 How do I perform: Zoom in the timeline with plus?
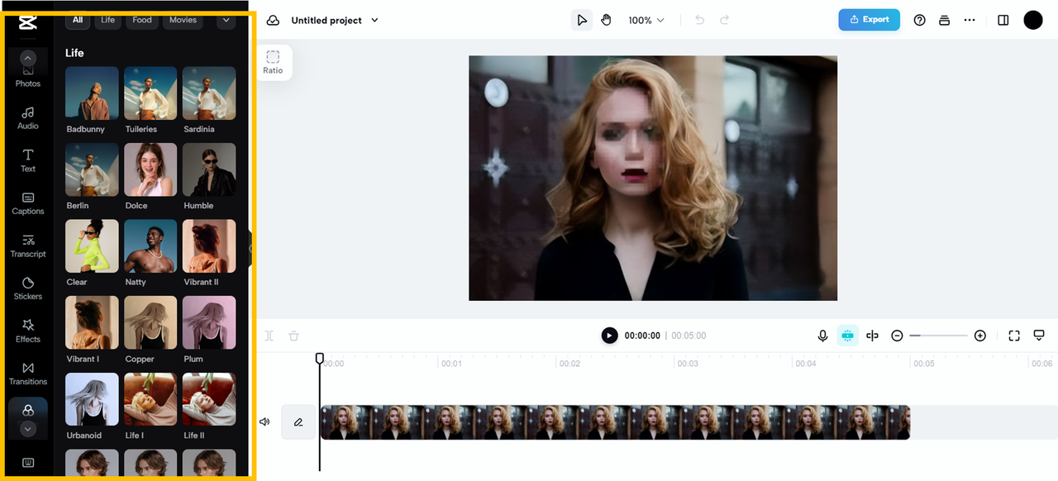[x=980, y=336]
